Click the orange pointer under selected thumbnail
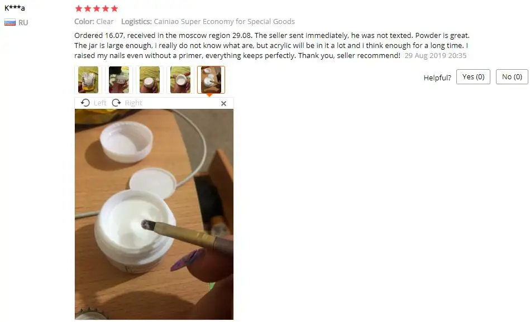 click(x=209, y=95)
